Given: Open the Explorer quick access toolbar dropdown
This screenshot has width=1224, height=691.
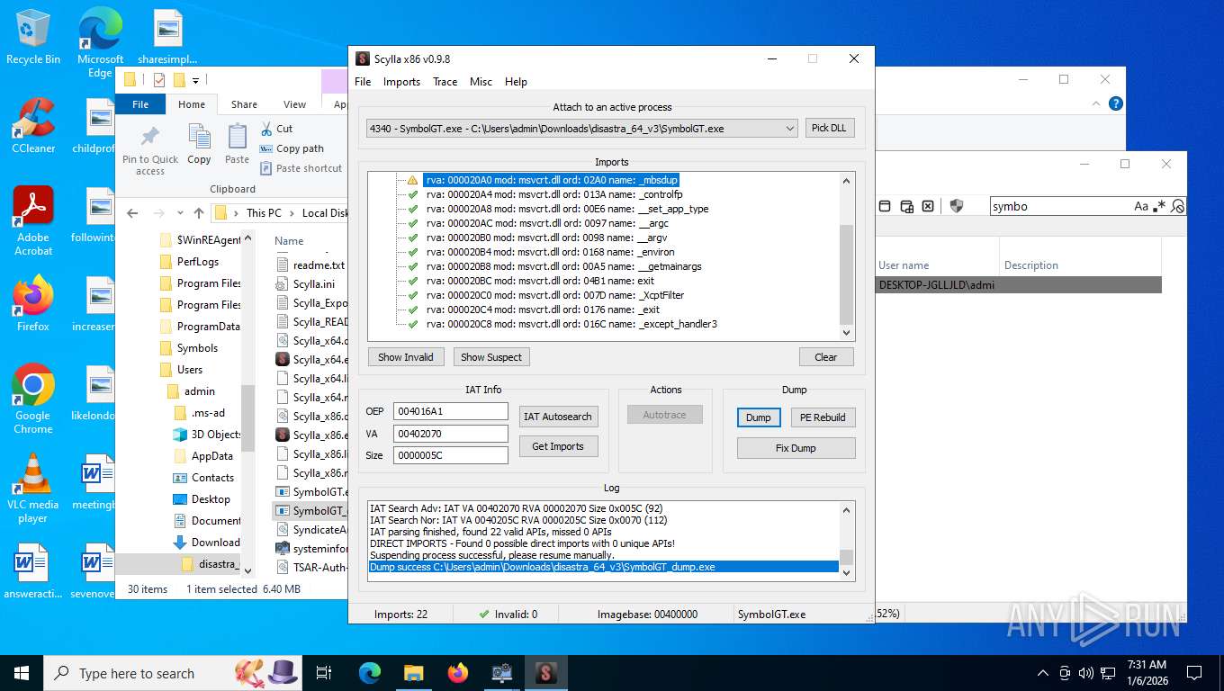Looking at the screenshot, I should pos(195,80).
